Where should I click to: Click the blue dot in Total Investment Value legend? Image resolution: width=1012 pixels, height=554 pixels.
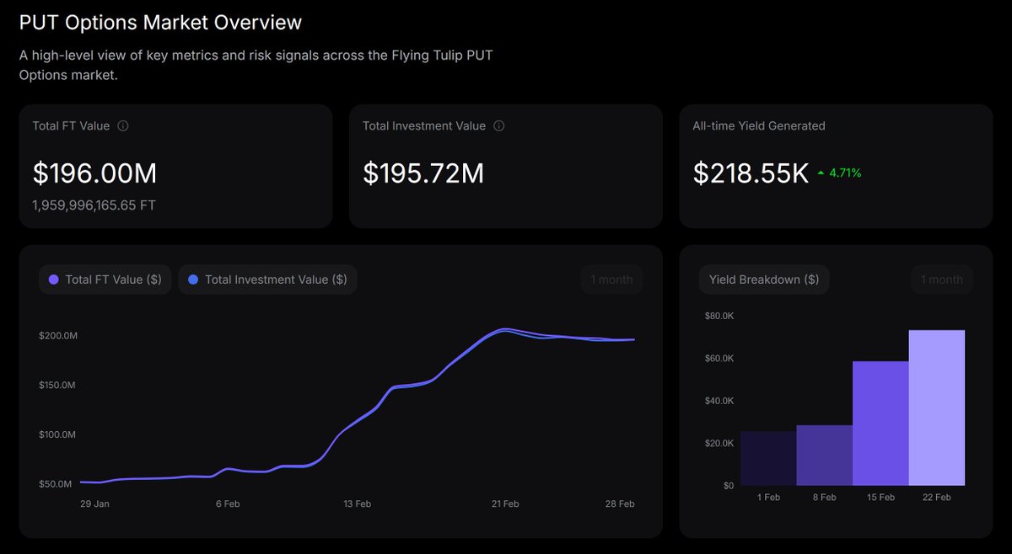coord(195,279)
